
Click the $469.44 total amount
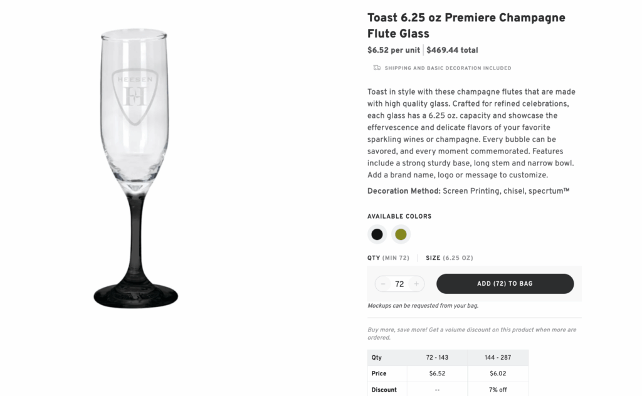pyautogui.click(x=451, y=50)
